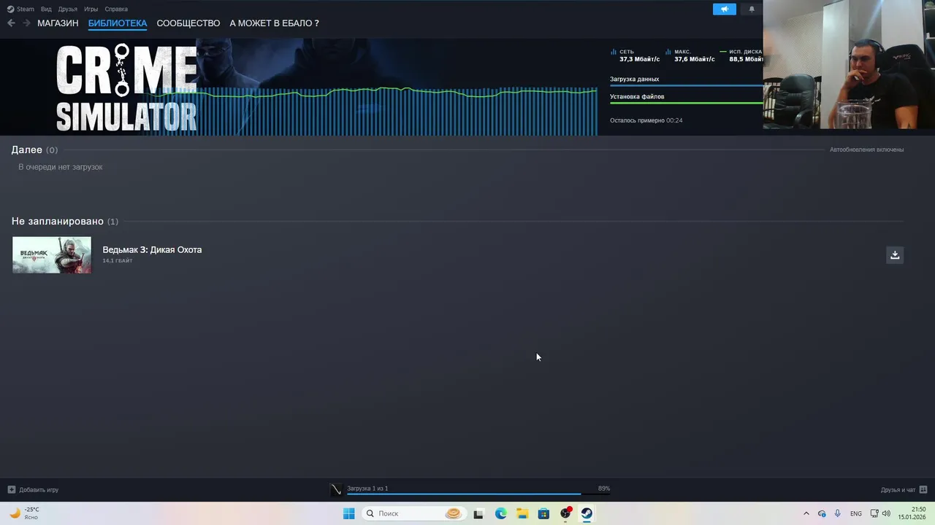Open the notifications bell

click(752, 9)
